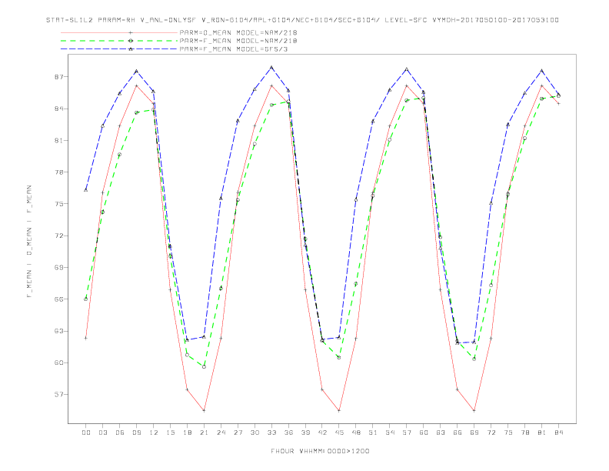Viewport: 609px width, 471px height.
Task: Click y-axis tick label 60
Action: pos(58,363)
